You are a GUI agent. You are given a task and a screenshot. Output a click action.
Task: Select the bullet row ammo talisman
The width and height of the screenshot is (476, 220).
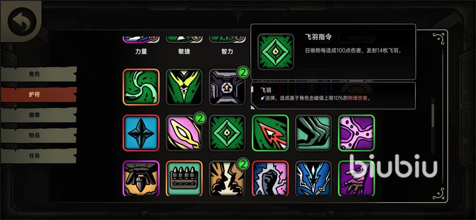tap(184, 178)
